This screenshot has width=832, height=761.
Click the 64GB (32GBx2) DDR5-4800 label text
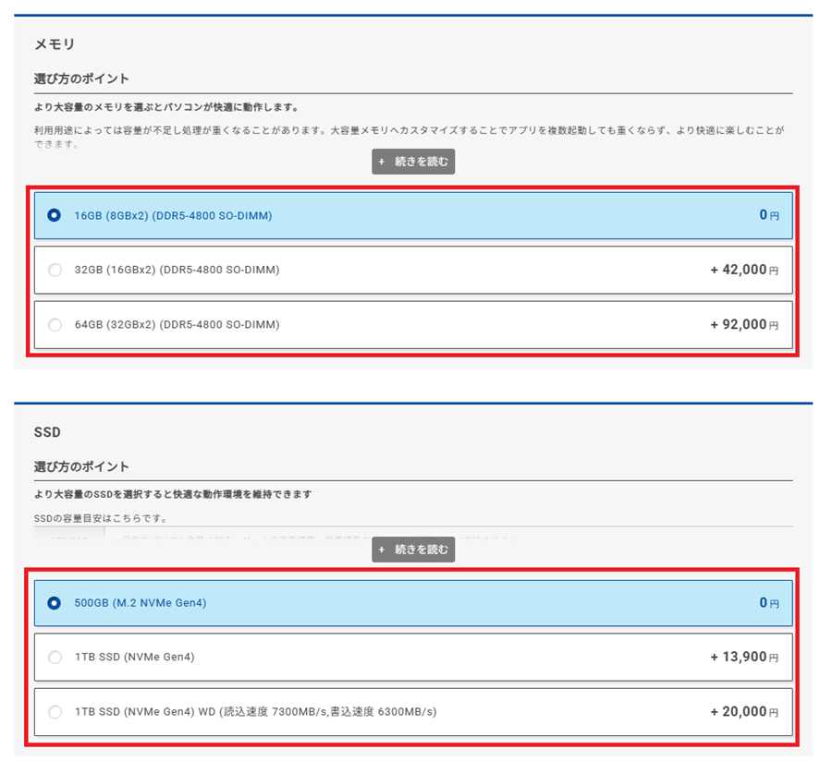(177, 324)
